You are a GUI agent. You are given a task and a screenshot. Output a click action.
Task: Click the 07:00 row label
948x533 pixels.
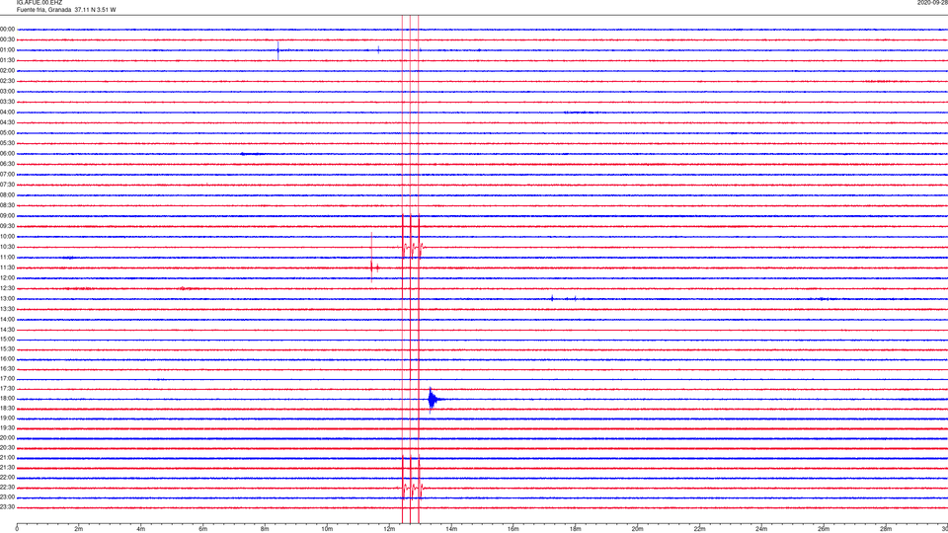pos(7,175)
